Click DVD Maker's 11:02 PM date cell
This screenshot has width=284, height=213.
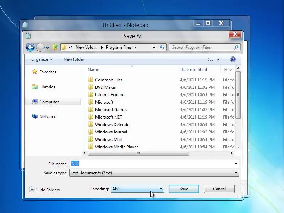click(197, 87)
